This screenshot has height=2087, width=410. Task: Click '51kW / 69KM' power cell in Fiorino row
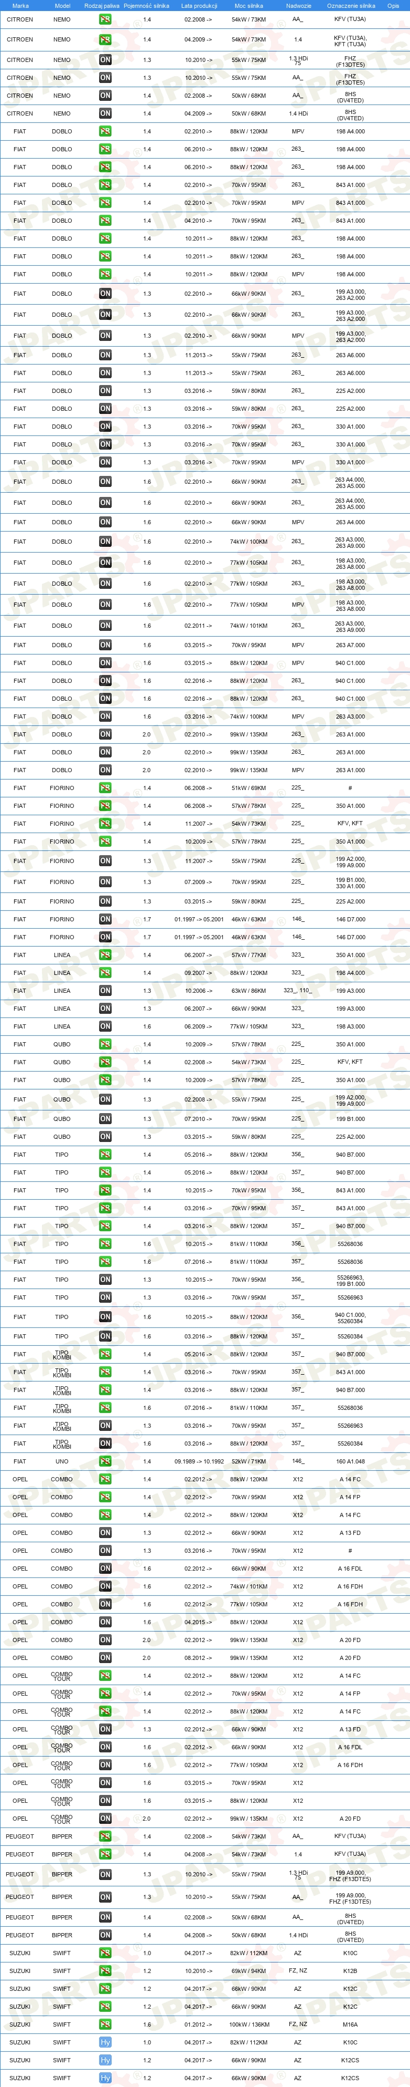pos(249,787)
